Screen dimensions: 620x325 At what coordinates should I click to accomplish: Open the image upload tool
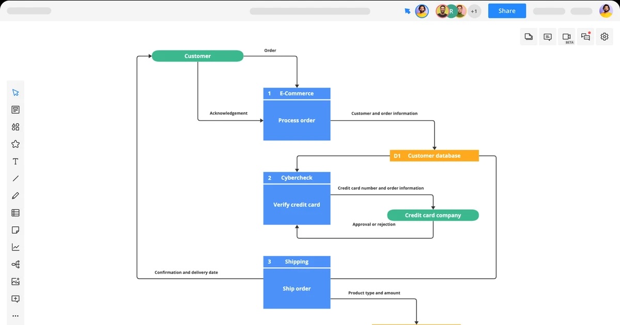pyautogui.click(x=16, y=281)
